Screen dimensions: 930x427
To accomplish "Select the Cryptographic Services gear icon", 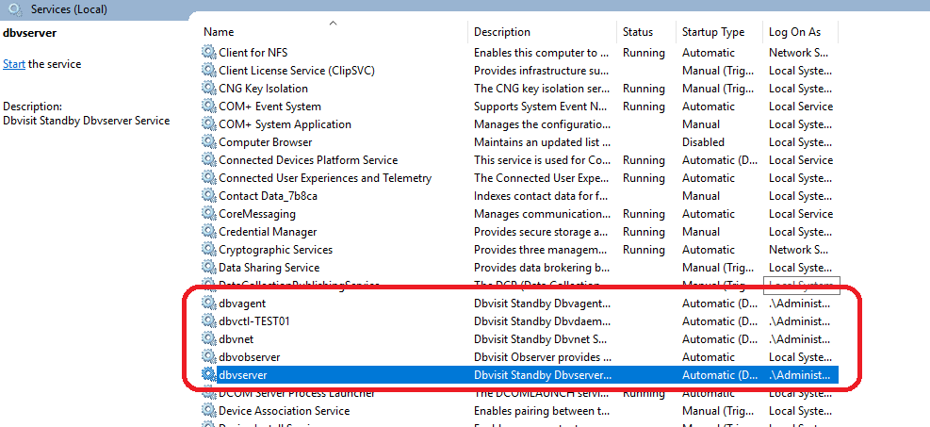I will coord(209,249).
